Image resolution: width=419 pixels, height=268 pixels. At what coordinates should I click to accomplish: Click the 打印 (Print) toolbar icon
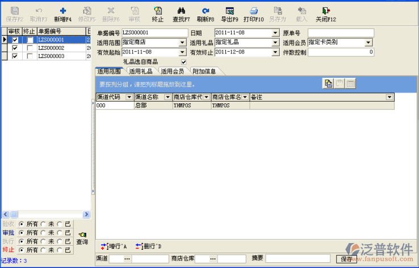[253, 11]
